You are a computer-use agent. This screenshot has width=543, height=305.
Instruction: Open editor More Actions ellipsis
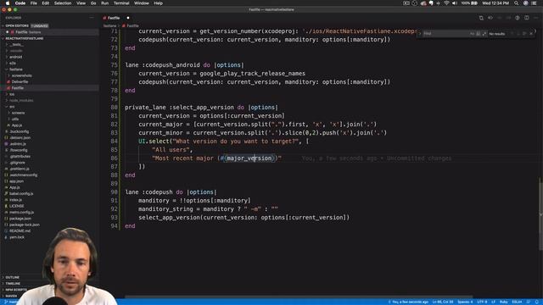pos(535,18)
